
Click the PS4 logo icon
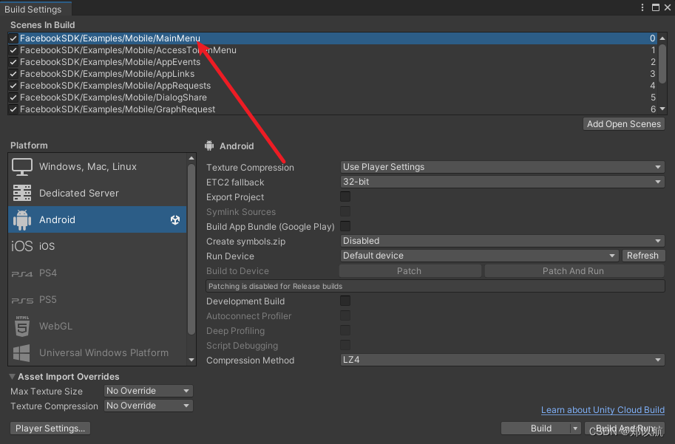coord(22,273)
